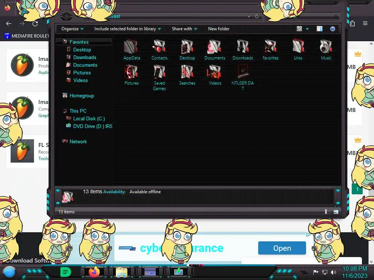
Task: Select Network in the navigation pane
Action: [78, 141]
